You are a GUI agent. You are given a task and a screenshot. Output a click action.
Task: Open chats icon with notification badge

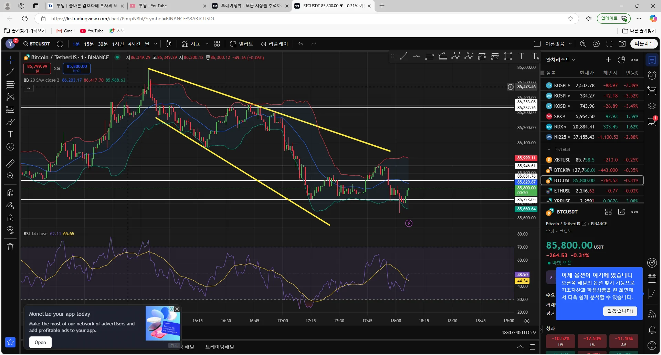[652, 122]
